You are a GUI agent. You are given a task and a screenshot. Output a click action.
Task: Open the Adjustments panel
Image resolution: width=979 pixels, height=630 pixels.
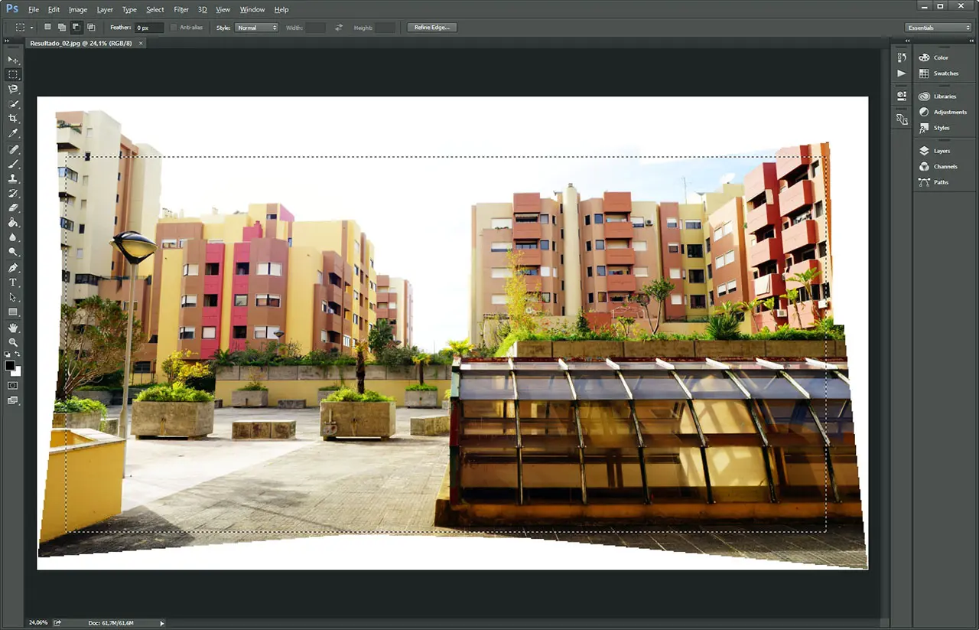click(x=949, y=112)
